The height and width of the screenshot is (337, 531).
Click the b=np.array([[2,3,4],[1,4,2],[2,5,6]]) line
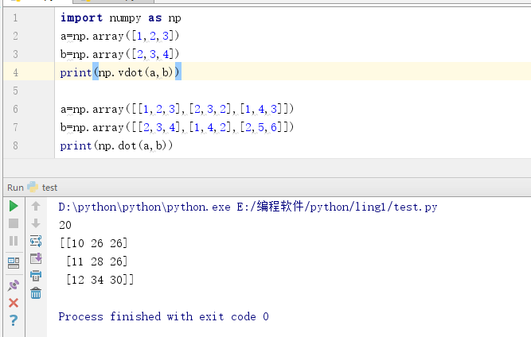[x=177, y=127]
